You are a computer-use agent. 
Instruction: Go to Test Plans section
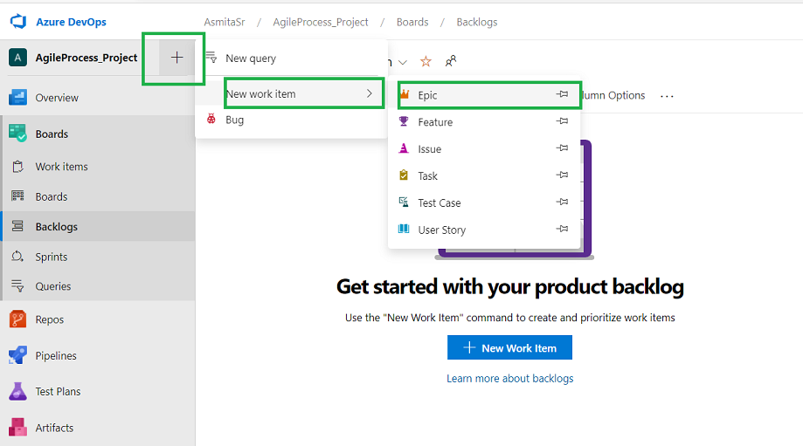click(58, 392)
